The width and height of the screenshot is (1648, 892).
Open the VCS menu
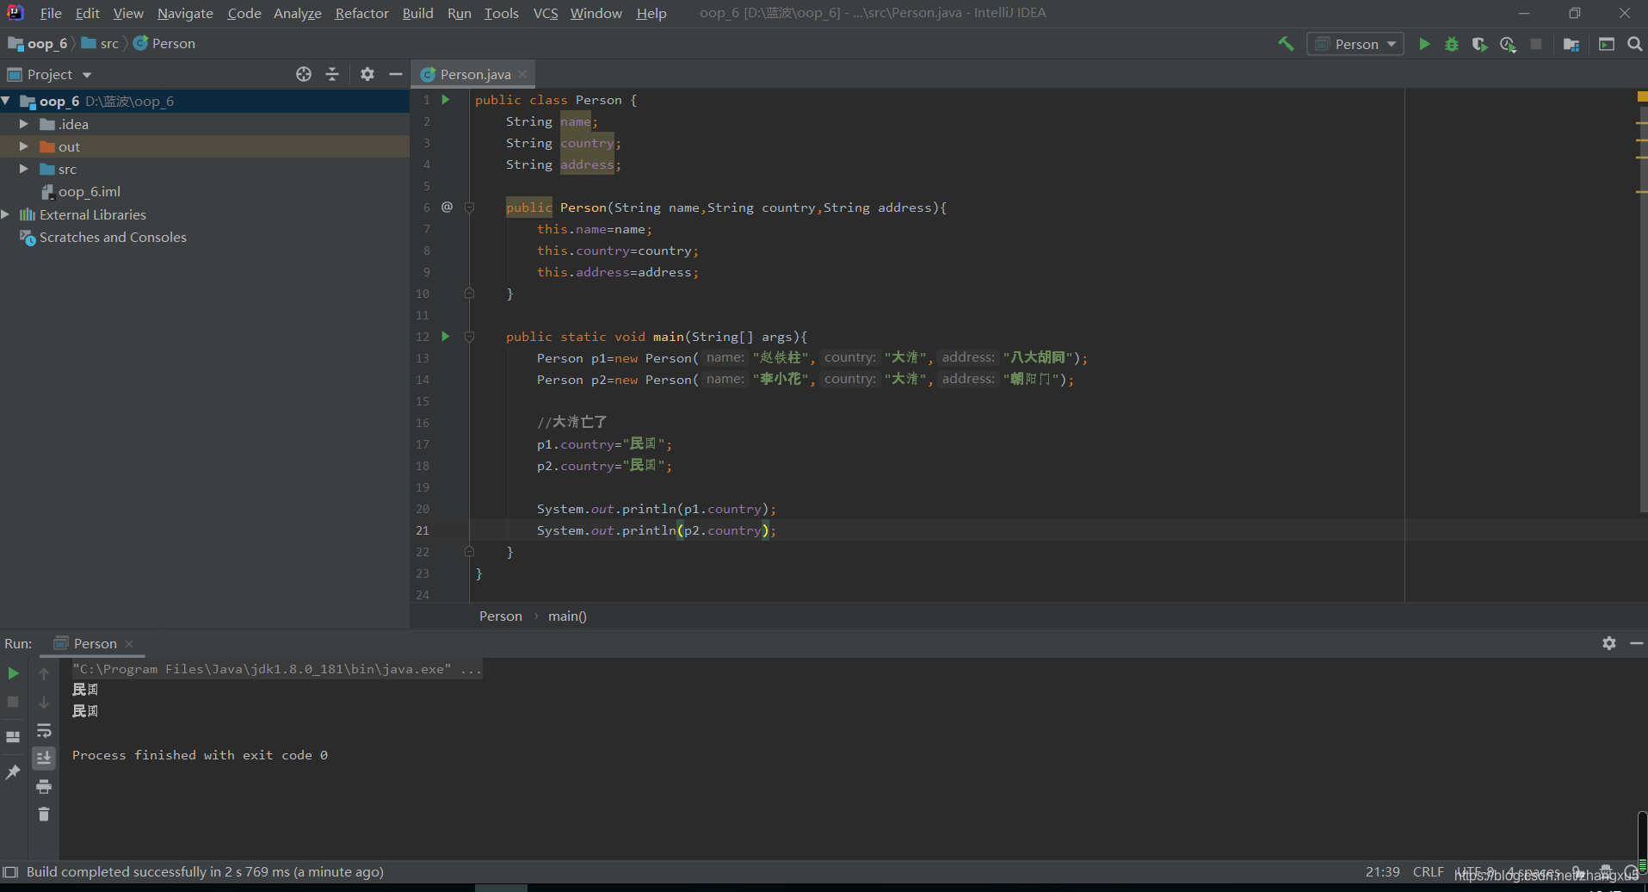(x=545, y=13)
